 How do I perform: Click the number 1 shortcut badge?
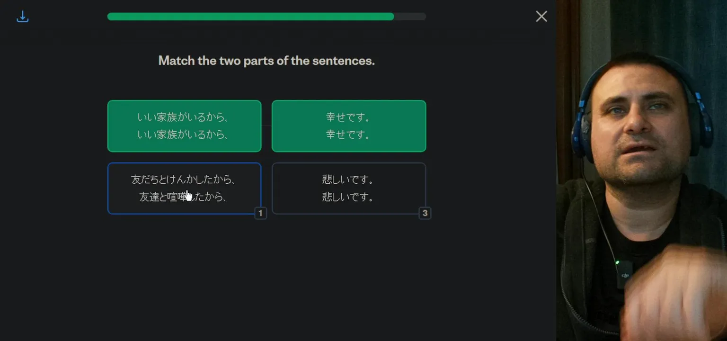260,213
